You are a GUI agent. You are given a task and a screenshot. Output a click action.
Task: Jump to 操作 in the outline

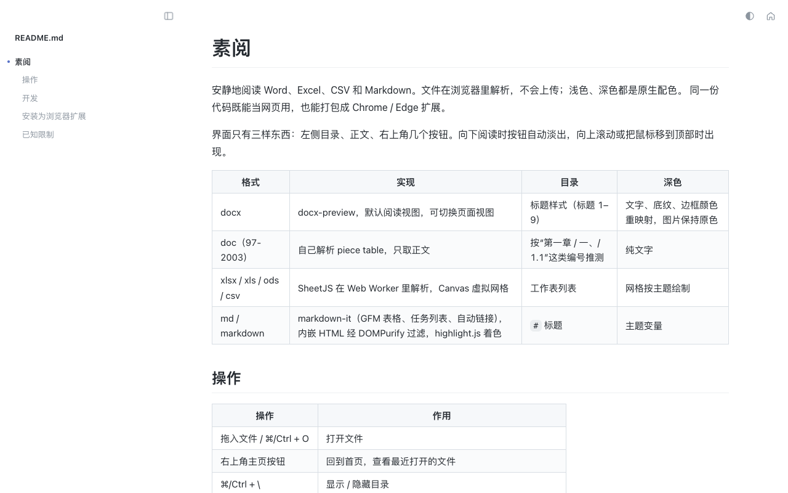coord(30,79)
